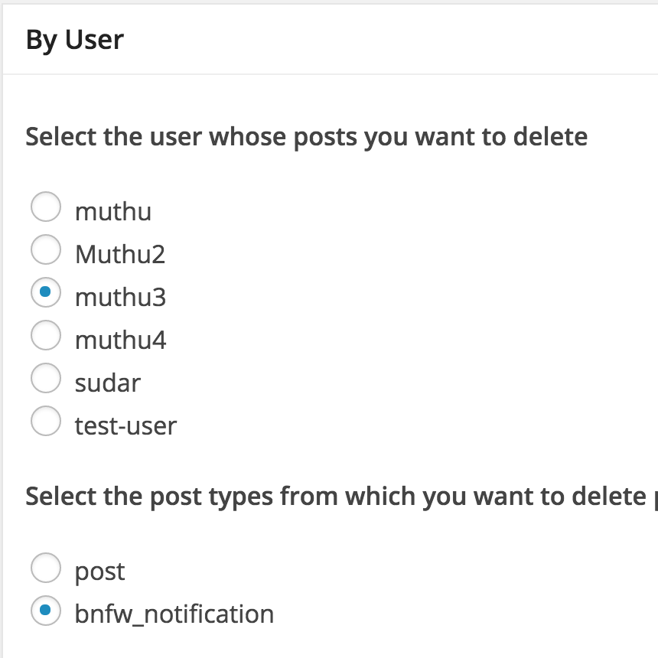Click the "muthu" user label text
Image resolution: width=658 pixels, height=658 pixels.
coord(113,211)
